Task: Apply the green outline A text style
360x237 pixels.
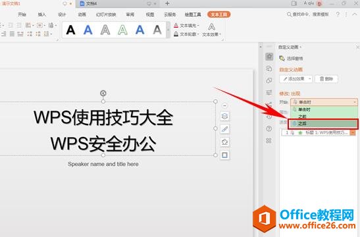Action: pos(122,30)
